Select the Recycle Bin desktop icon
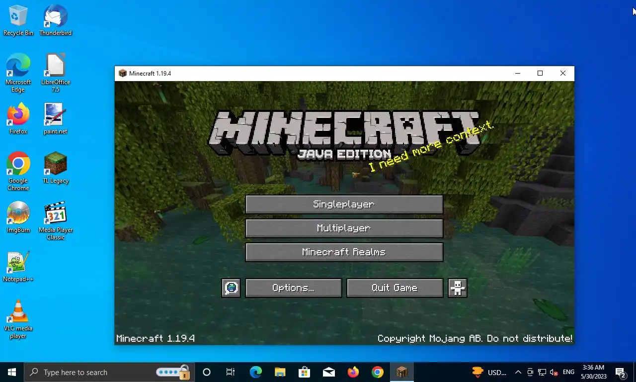The height and width of the screenshot is (382, 636). [x=18, y=20]
